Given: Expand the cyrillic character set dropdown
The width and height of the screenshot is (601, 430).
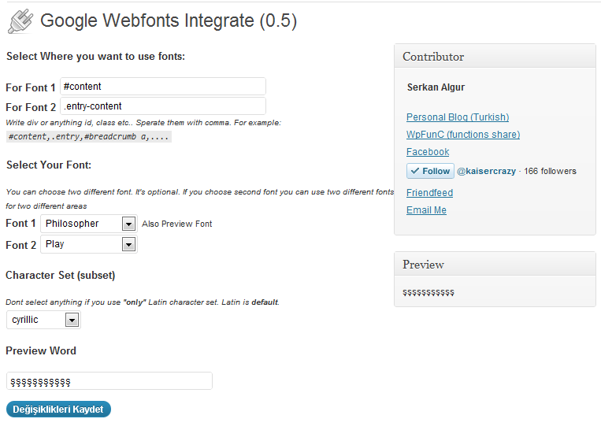Looking at the screenshot, I should [x=44, y=320].
